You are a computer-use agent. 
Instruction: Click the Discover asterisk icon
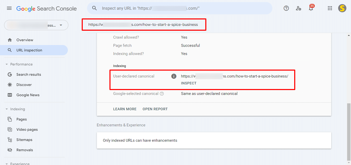pos(10,85)
